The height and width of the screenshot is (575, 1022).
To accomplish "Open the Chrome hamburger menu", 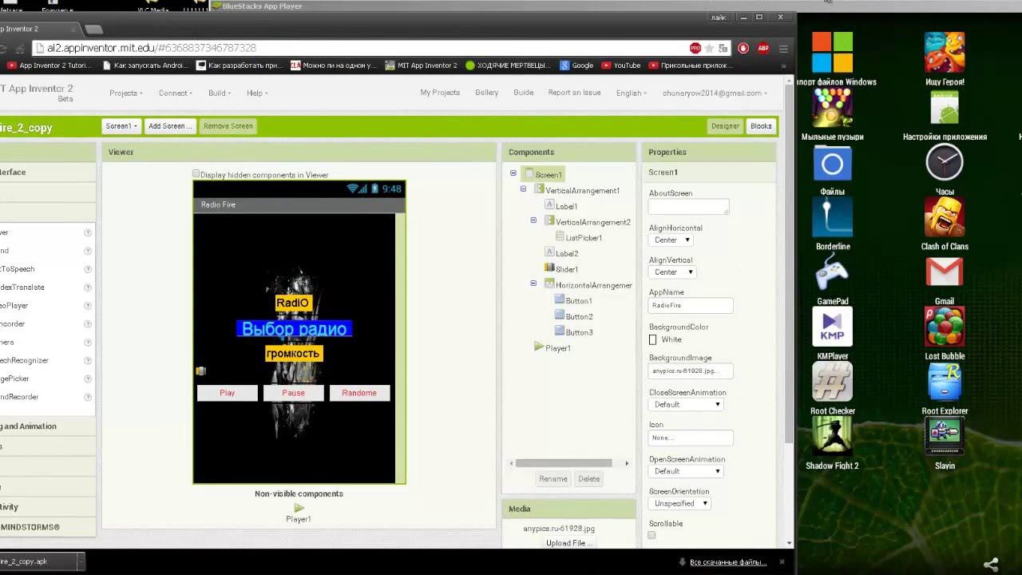I will click(x=783, y=48).
